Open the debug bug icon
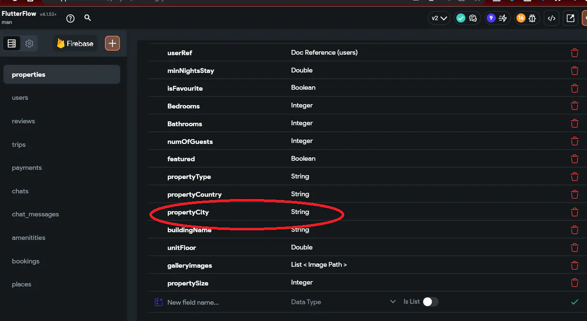The image size is (587, 321). (532, 18)
